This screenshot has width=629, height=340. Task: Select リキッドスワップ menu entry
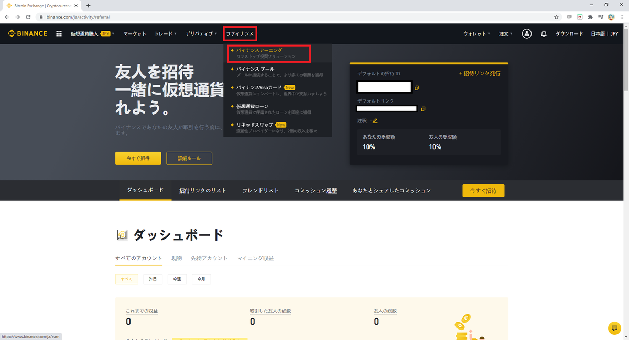tap(278, 128)
